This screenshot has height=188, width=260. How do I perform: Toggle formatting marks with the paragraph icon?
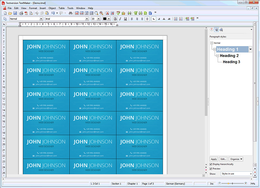coord(136,13)
